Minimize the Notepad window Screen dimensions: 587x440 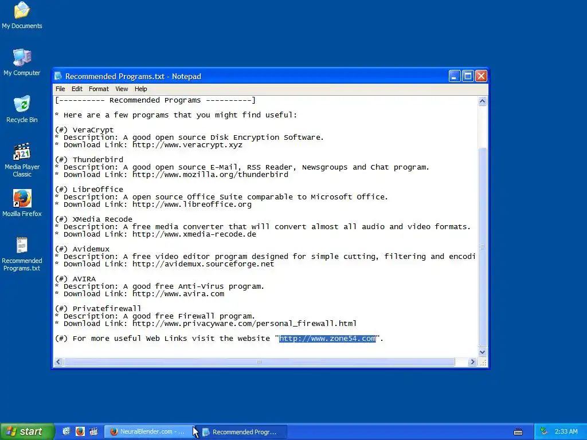coord(455,76)
